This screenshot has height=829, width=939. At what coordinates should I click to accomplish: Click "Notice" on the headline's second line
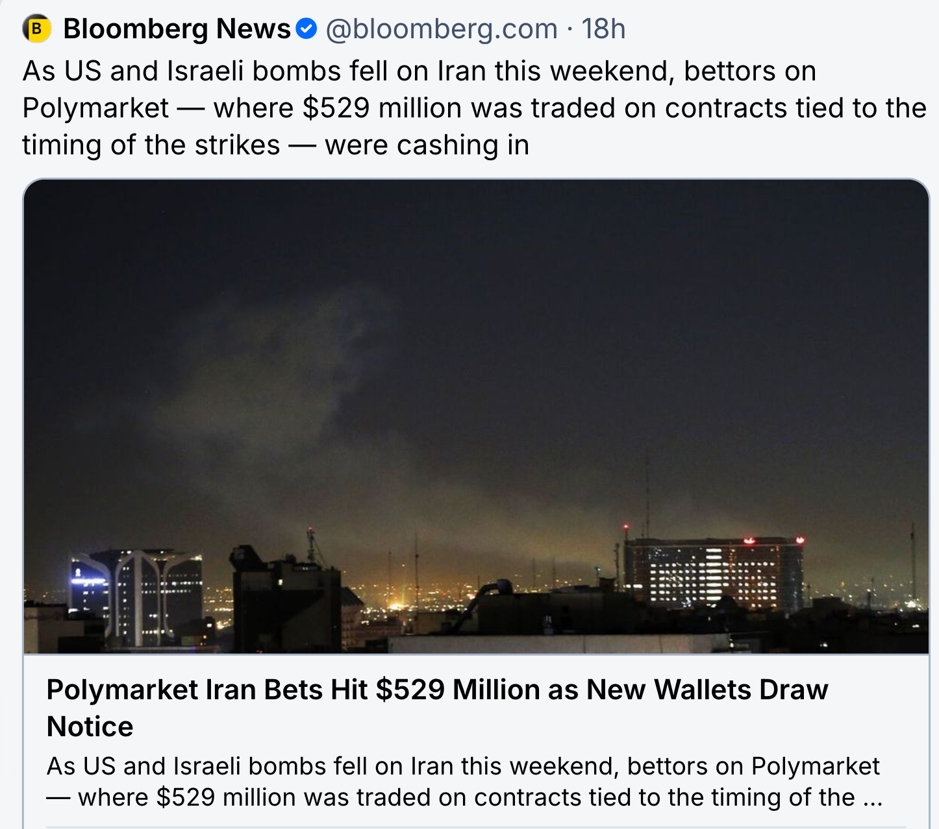click(x=90, y=727)
